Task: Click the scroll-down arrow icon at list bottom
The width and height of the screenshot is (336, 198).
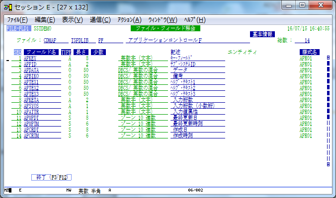Action: pos(328,164)
